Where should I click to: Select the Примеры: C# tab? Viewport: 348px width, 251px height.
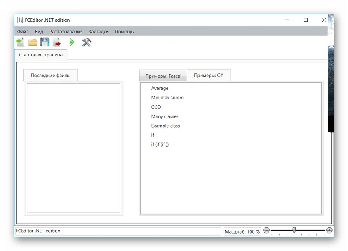click(x=208, y=75)
